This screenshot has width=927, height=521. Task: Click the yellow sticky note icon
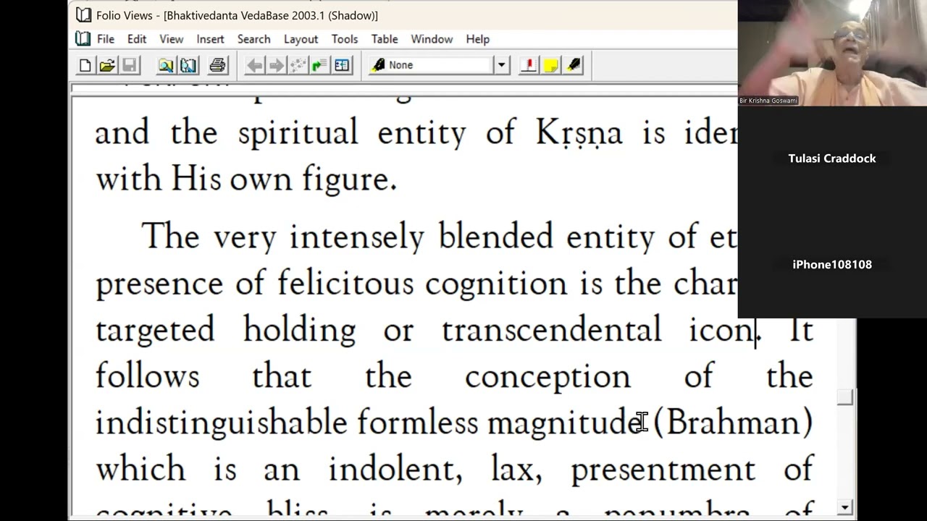point(551,65)
